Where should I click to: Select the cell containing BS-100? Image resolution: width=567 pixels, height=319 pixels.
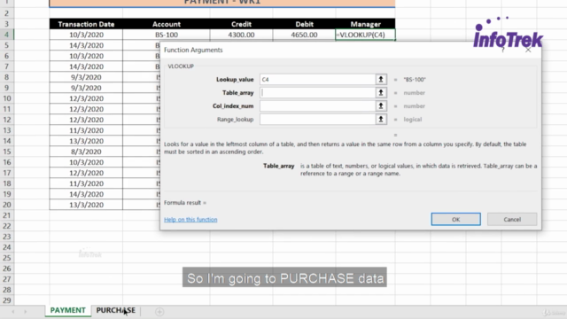167,35
